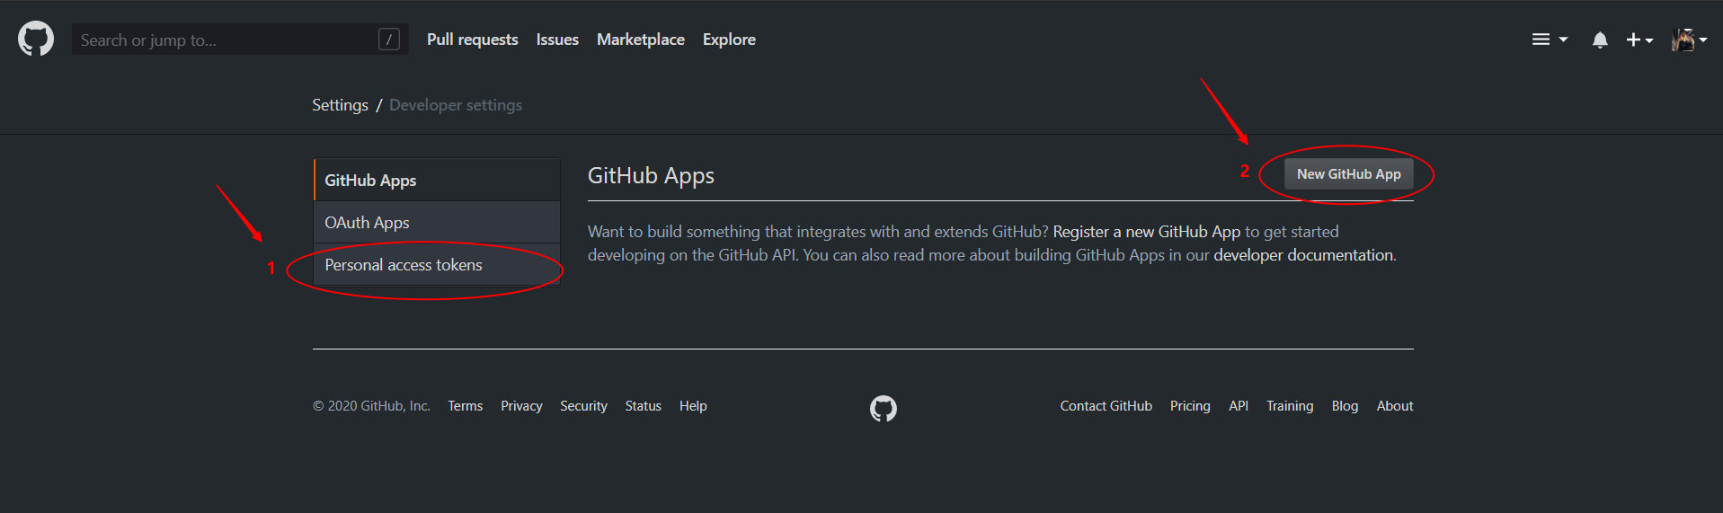Open Status link in footer

(644, 406)
